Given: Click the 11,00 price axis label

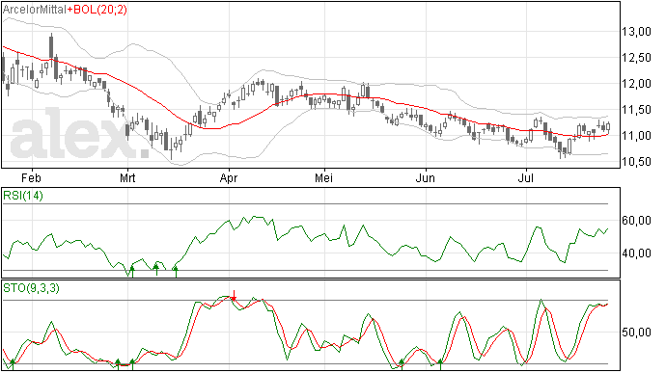Looking at the screenshot, I should click(636, 136).
